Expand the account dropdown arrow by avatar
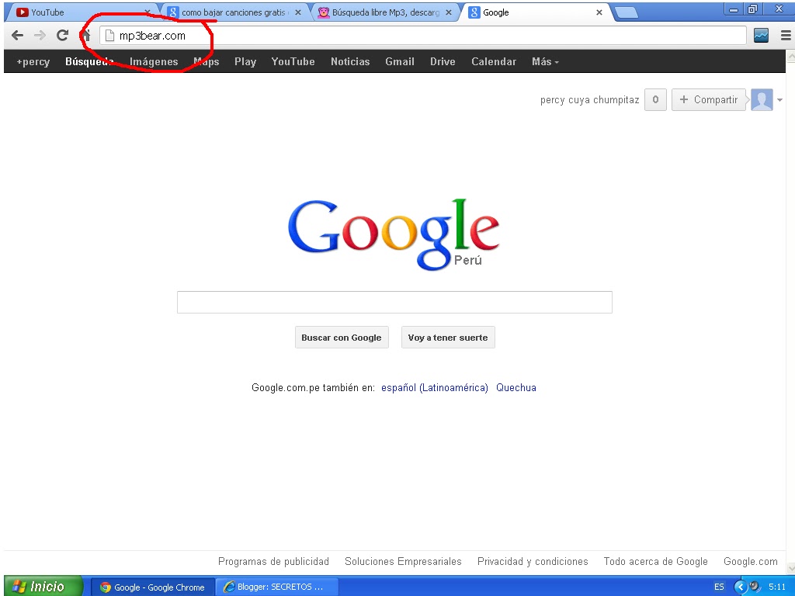 click(779, 100)
